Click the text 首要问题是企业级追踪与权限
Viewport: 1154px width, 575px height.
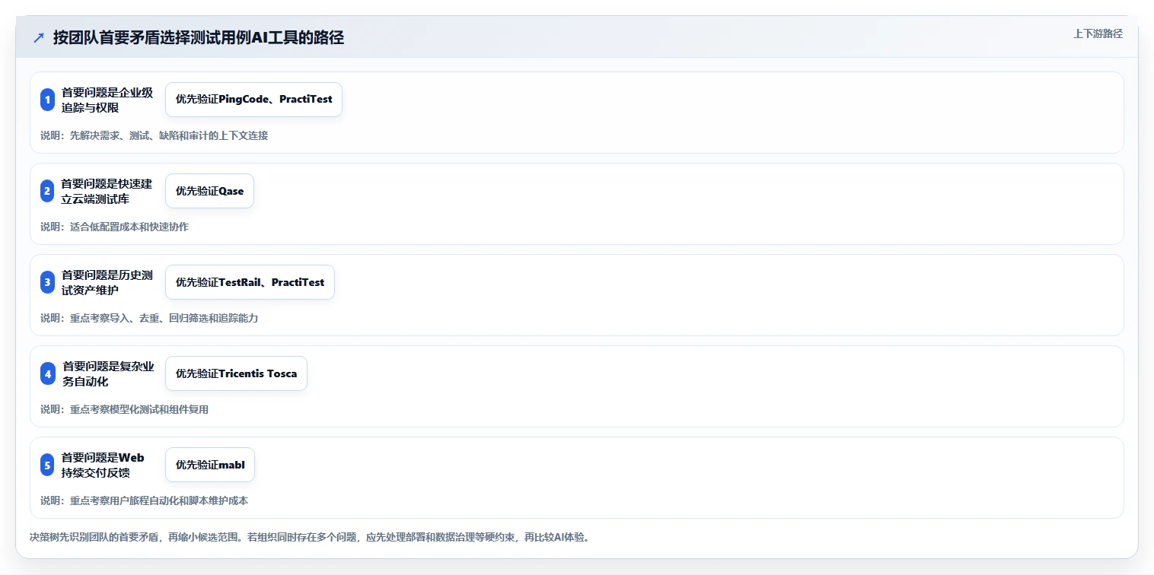107,100
